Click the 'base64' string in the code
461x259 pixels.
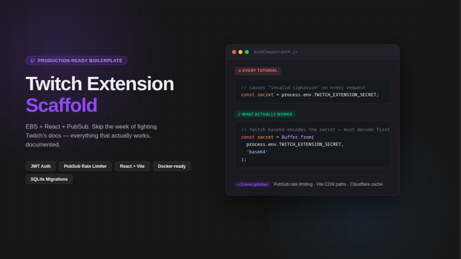[257, 152]
